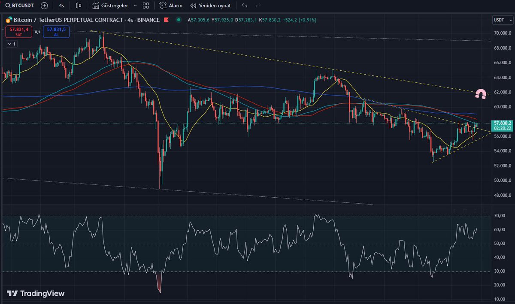
Task: Click the Alarm clock icon
Action: click(164, 6)
